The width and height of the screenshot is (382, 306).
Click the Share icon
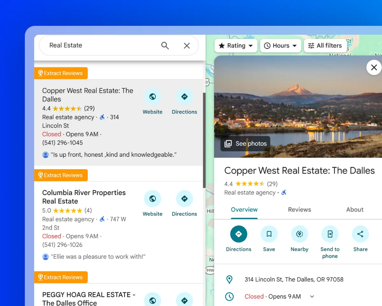(x=360, y=234)
